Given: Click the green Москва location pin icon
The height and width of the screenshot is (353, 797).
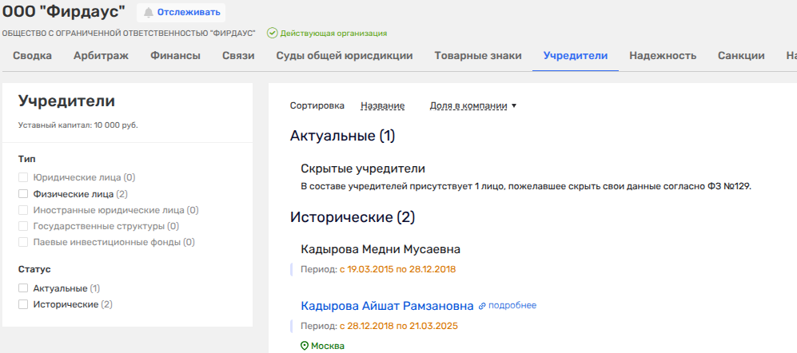Looking at the screenshot, I should pos(304,346).
